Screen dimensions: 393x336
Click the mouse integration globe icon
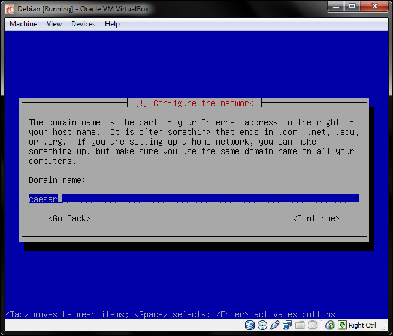[x=330, y=325]
